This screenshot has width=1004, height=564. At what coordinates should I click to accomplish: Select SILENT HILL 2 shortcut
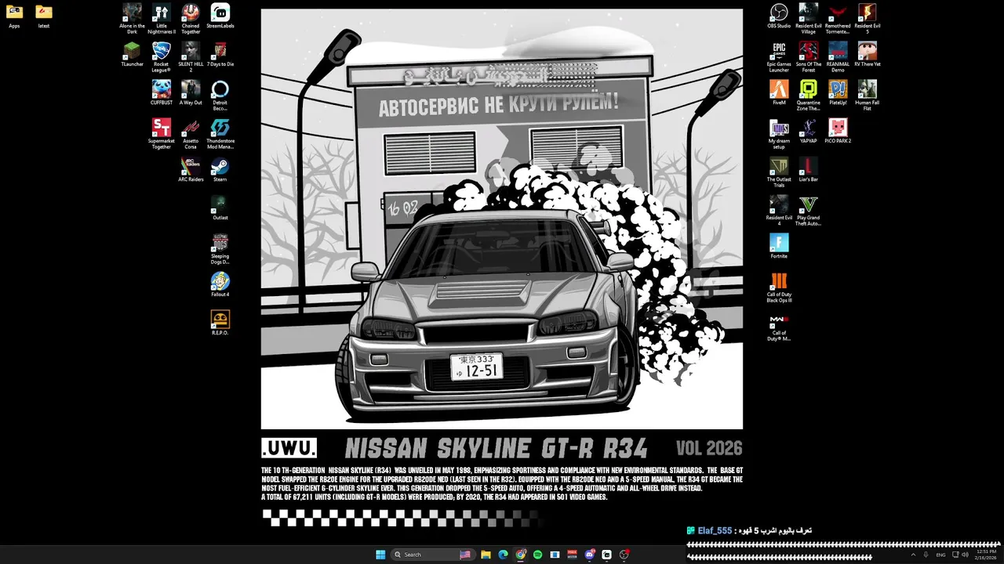tap(191, 56)
